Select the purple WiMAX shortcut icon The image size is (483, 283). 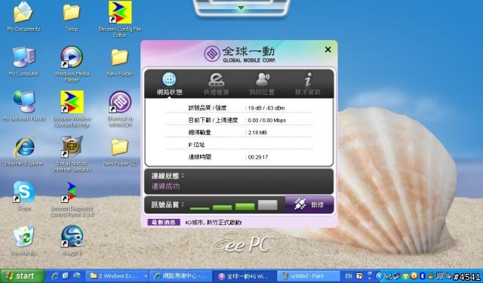[120, 109]
